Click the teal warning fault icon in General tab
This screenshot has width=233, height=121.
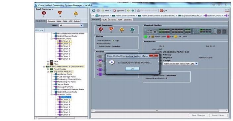132,29
